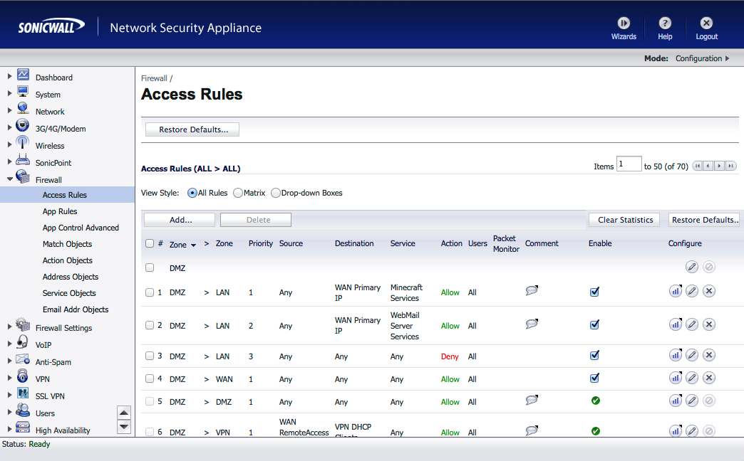Click the VPN lock icon
744x461 pixels.
22,376
